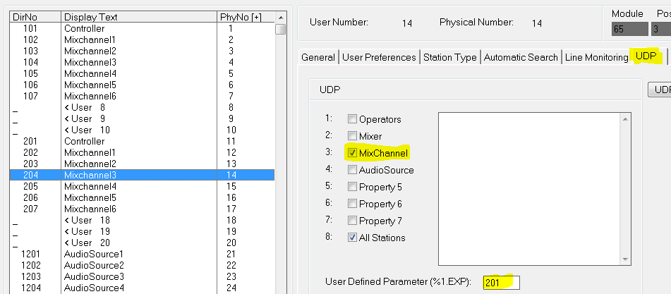This screenshot has height=294, width=671.
Task: Click the Module number field
Action: tap(629, 29)
